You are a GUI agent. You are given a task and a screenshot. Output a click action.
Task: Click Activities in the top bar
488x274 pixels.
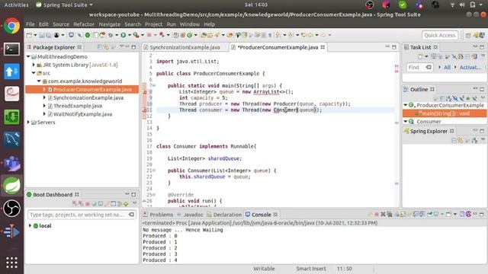coord(16,5)
